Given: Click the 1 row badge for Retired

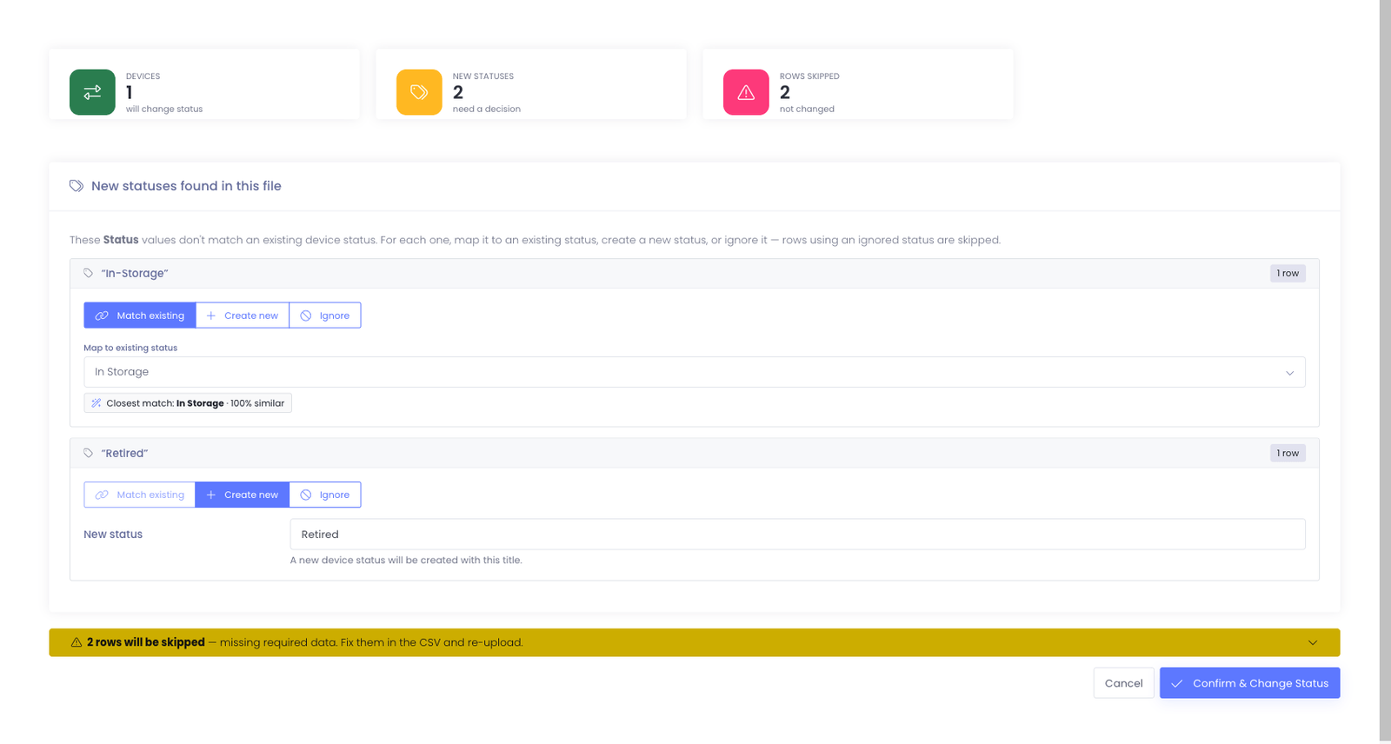Looking at the screenshot, I should tap(1288, 453).
